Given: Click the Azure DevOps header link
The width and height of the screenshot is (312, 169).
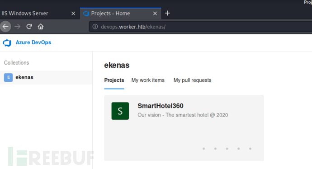Looking at the screenshot, I should click(x=33, y=42).
